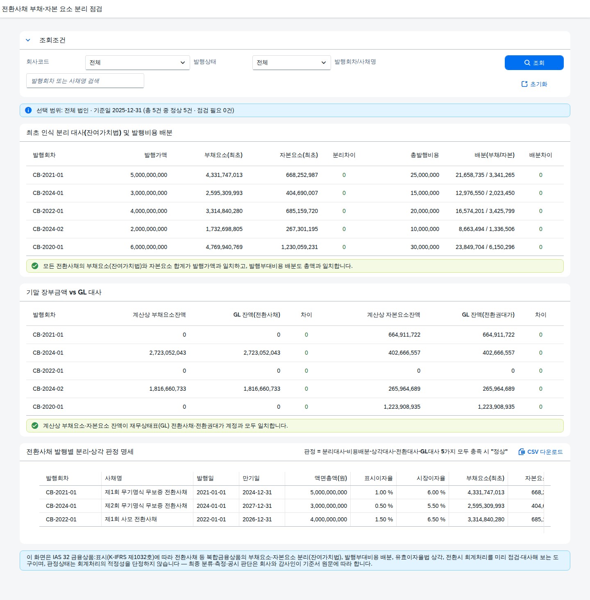The height and width of the screenshot is (600, 590).
Task: Click the 부채요소(최초) header in the first table
Action: pyautogui.click(x=223, y=155)
